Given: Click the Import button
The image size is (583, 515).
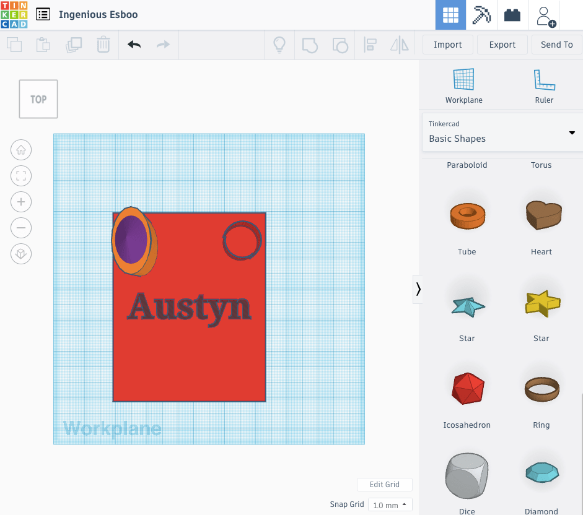Looking at the screenshot, I should pos(447,45).
